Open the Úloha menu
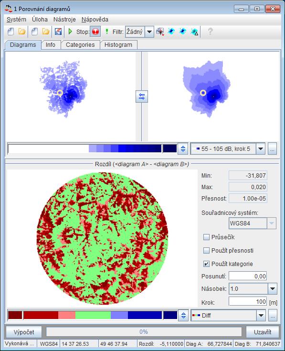This screenshot has height=351, width=285. click(40, 20)
